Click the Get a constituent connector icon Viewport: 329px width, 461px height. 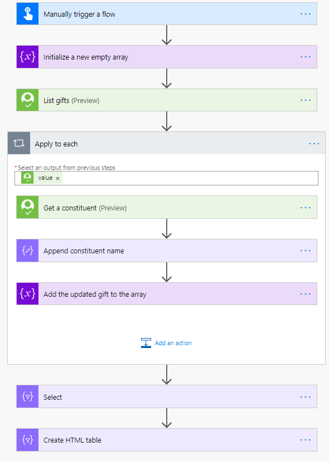27,207
